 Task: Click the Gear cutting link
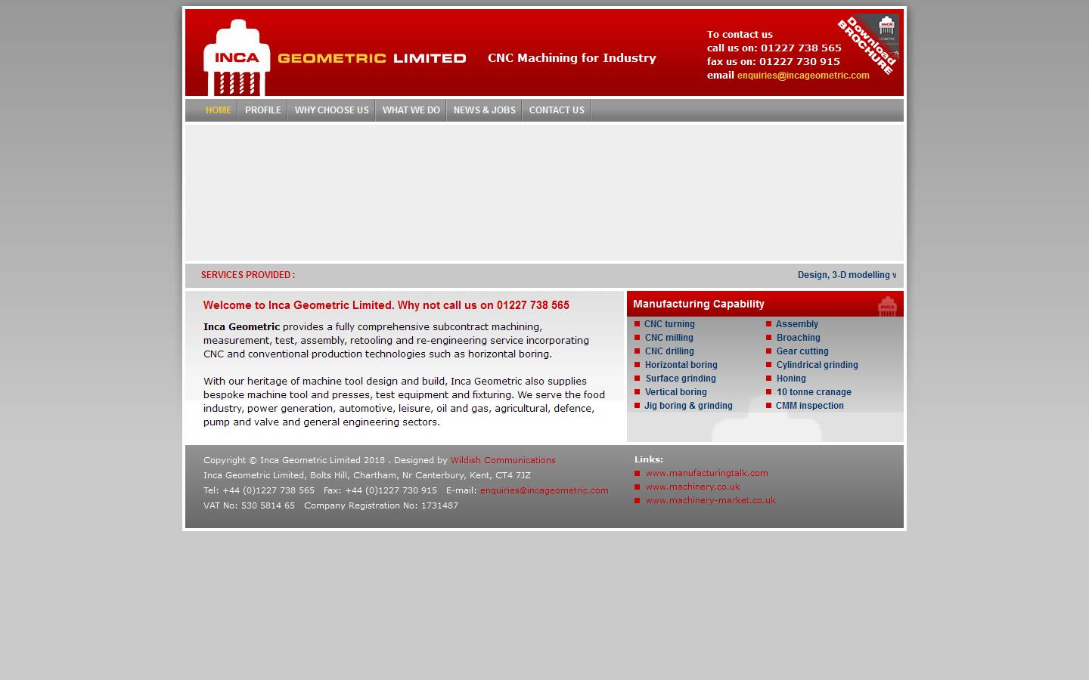coord(802,351)
